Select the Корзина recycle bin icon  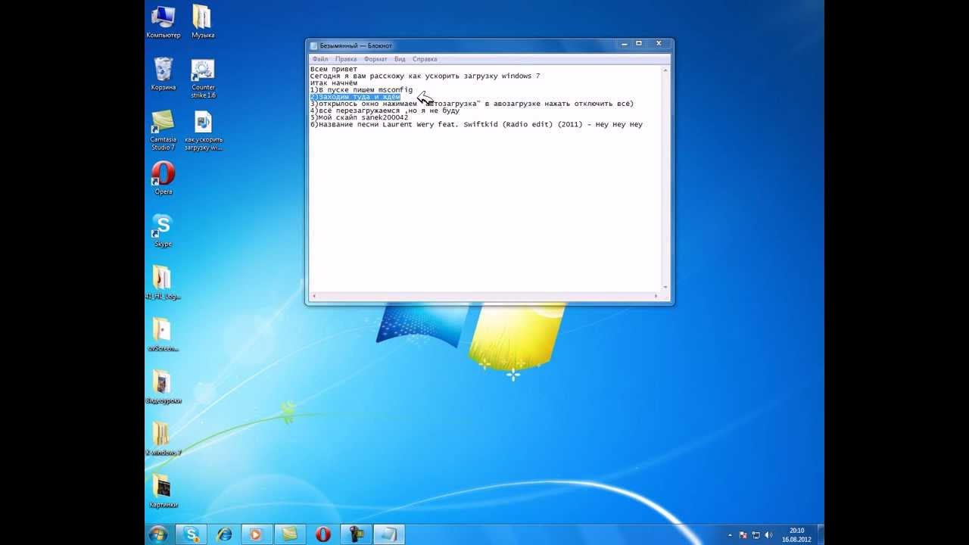163,74
